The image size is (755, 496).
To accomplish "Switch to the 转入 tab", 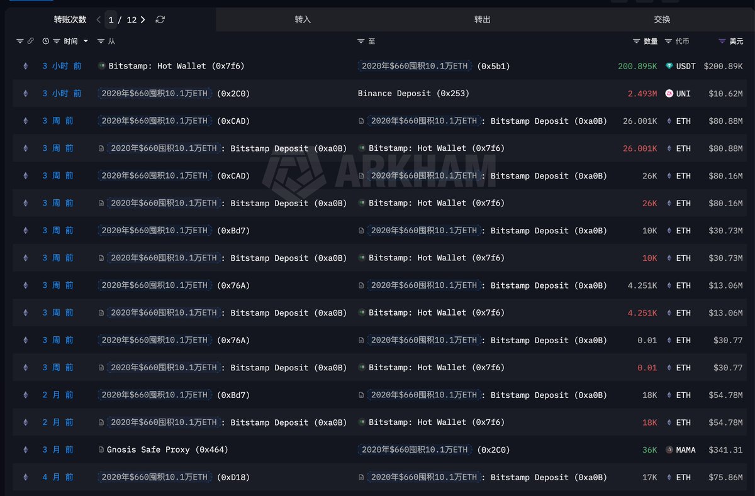I will click(303, 19).
